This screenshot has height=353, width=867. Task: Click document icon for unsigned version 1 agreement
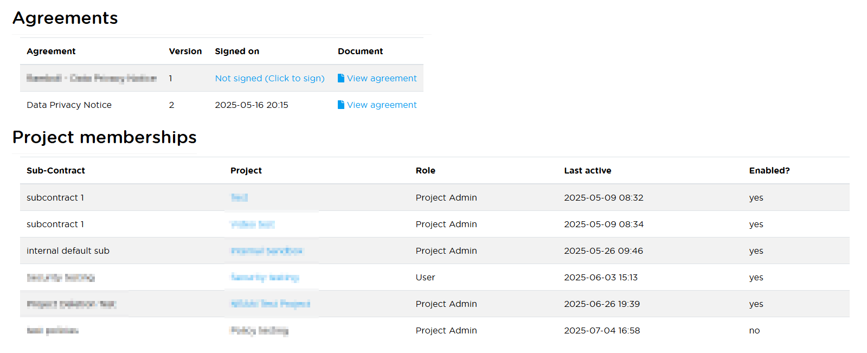click(x=341, y=78)
